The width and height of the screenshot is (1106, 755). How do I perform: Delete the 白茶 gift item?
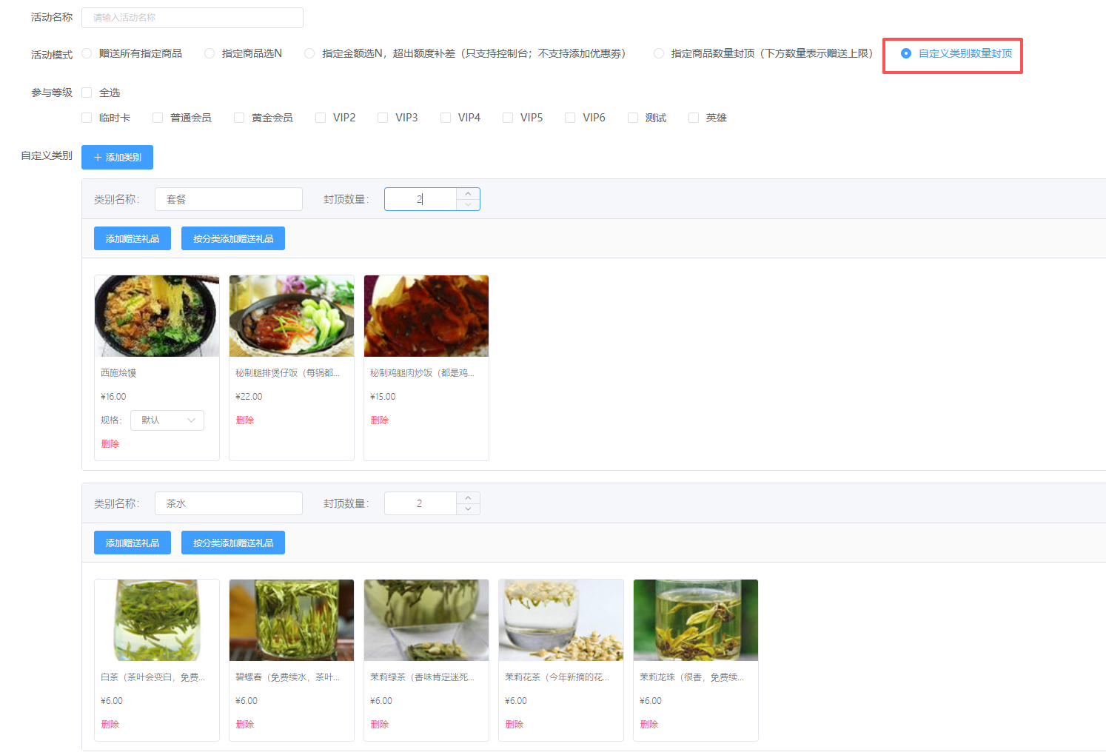tap(110, 725)
